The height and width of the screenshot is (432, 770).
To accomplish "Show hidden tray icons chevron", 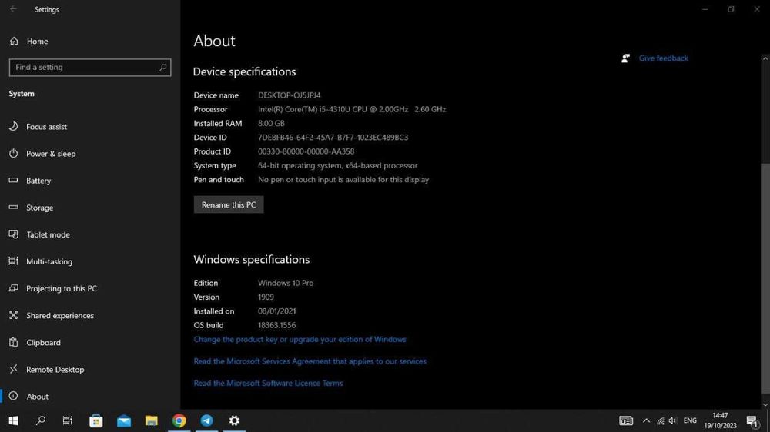I will pos(646,420).
